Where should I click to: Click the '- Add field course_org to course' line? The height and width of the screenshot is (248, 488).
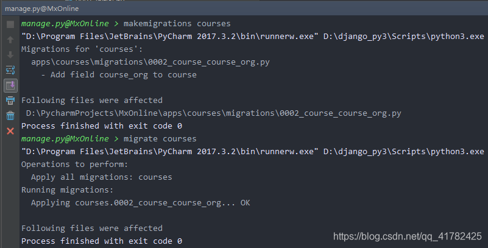tap(119, 75)
